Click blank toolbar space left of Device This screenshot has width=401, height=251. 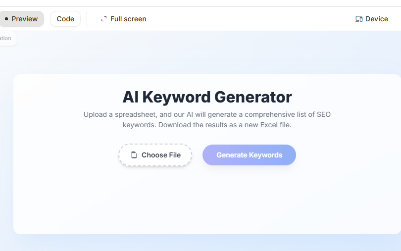point(248,19)
